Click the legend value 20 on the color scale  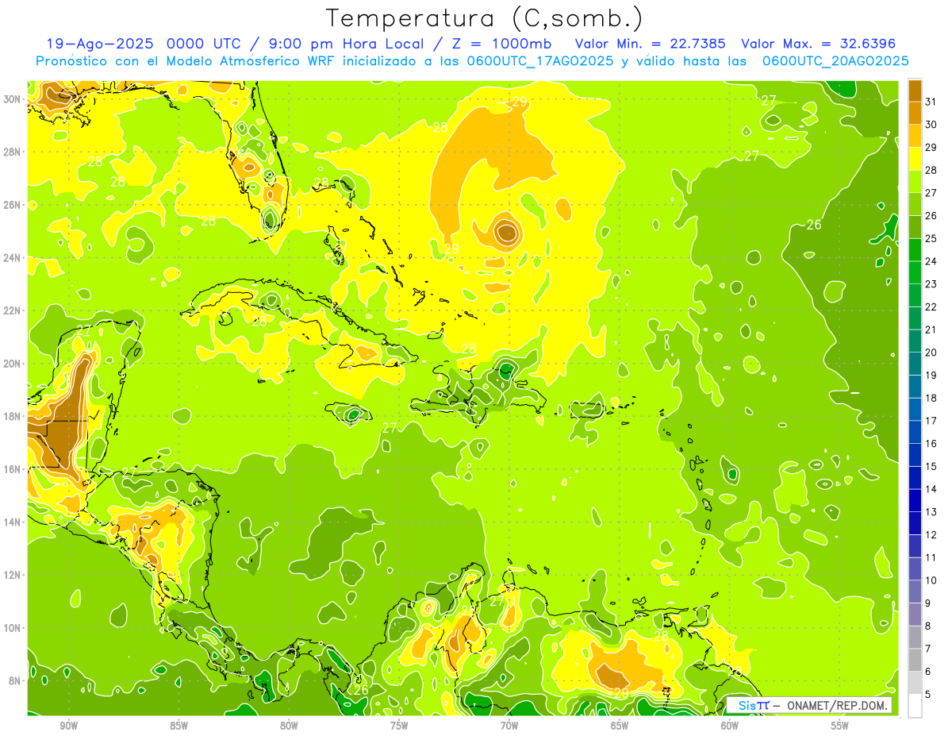(931, 353)
